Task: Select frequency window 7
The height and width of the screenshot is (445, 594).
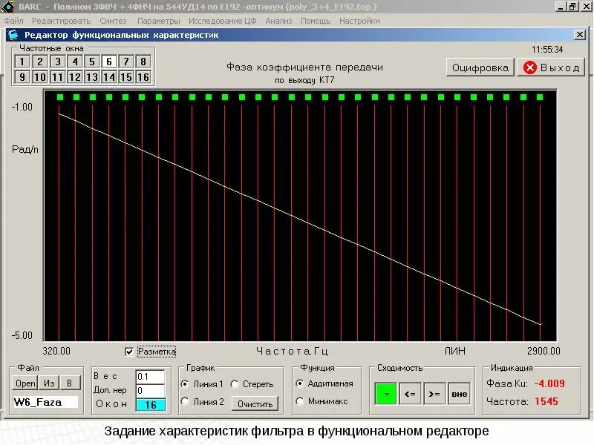Action: point(125,62)
